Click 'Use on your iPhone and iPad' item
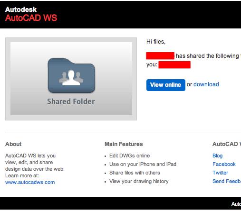The image size is (241, 211). coord(143,164)
